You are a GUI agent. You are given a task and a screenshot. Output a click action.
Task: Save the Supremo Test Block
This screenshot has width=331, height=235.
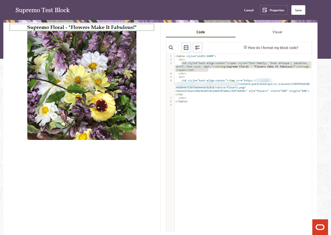click(x=298, y=10)
